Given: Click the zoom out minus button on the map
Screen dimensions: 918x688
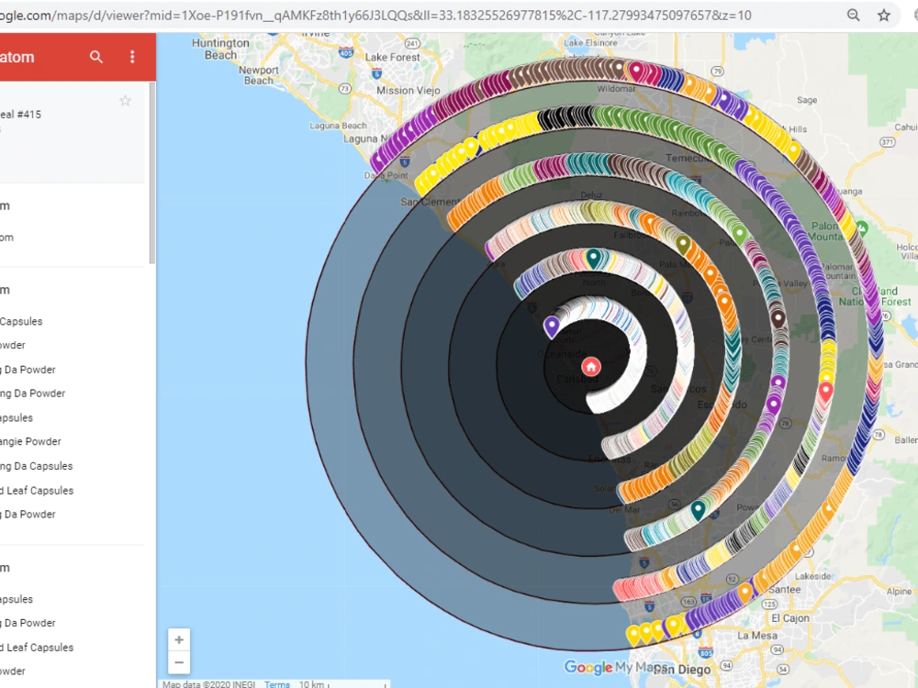Looking at the screenshot, I should pos(179,662).
